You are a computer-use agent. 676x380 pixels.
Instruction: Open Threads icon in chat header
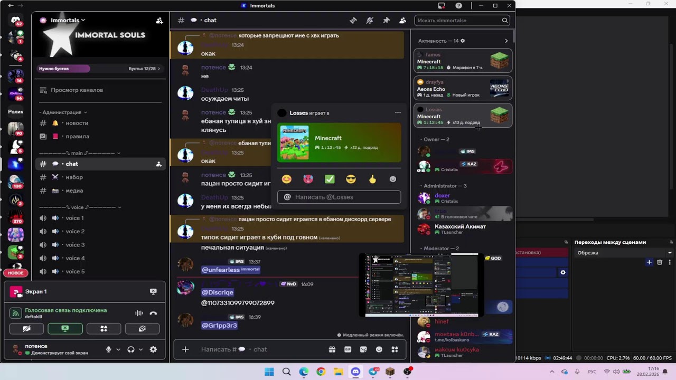[x=353, y=20]
